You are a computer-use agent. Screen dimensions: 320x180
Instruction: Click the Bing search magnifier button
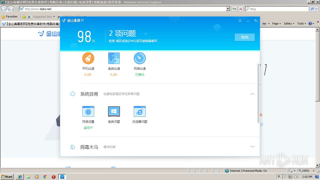(312, 9)
